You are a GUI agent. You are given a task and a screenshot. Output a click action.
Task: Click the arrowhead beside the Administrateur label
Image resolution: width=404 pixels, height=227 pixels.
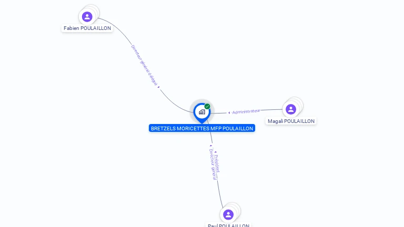[x=229, y=113]
